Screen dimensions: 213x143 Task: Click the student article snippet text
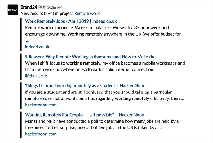click(x=104, y=95)
